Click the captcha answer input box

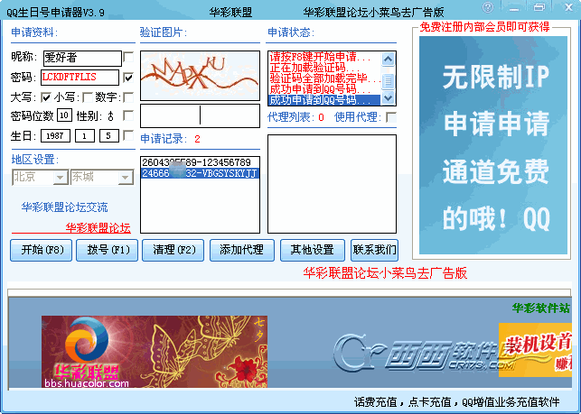click(x=200, y=115)
